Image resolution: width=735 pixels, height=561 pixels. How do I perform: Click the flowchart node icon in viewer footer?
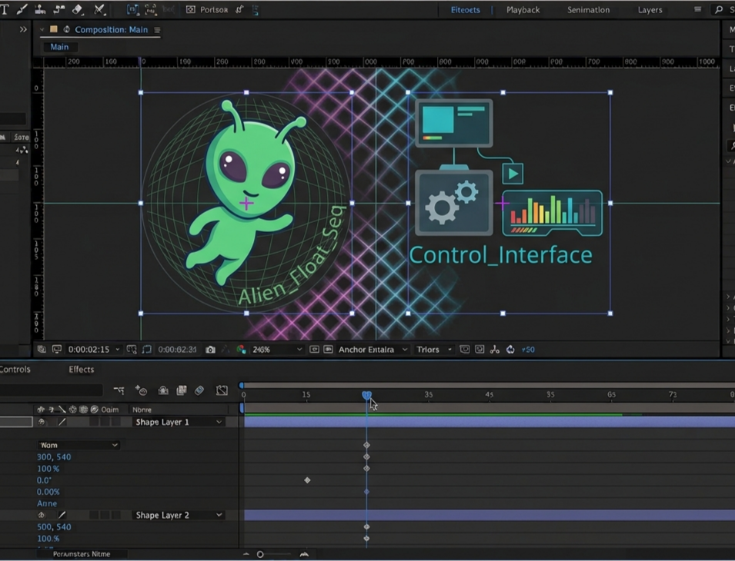(495, 350)
